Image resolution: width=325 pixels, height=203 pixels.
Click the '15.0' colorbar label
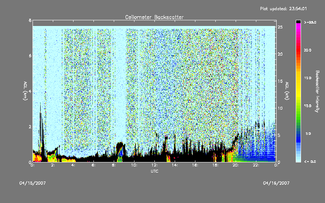pyautogui.click(x=308, y=78)
